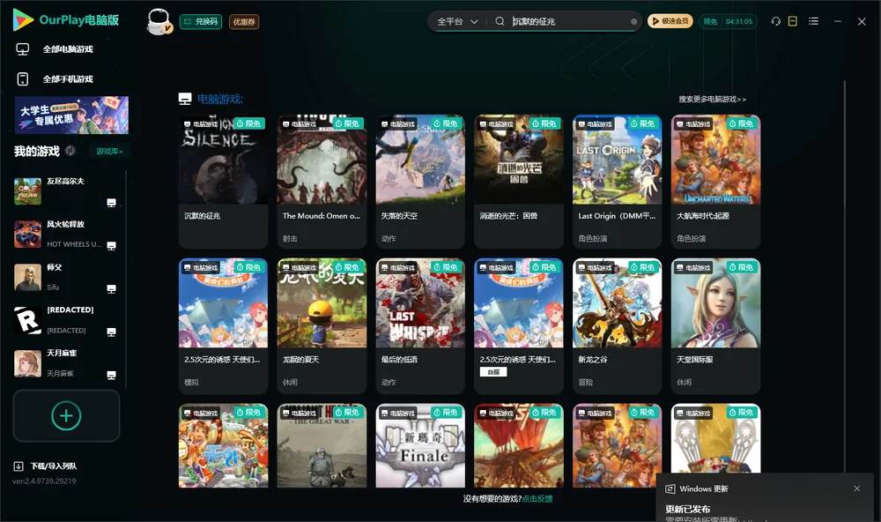
Task: Open the 最后的低语 game card
Action: (x=420, y=325)
